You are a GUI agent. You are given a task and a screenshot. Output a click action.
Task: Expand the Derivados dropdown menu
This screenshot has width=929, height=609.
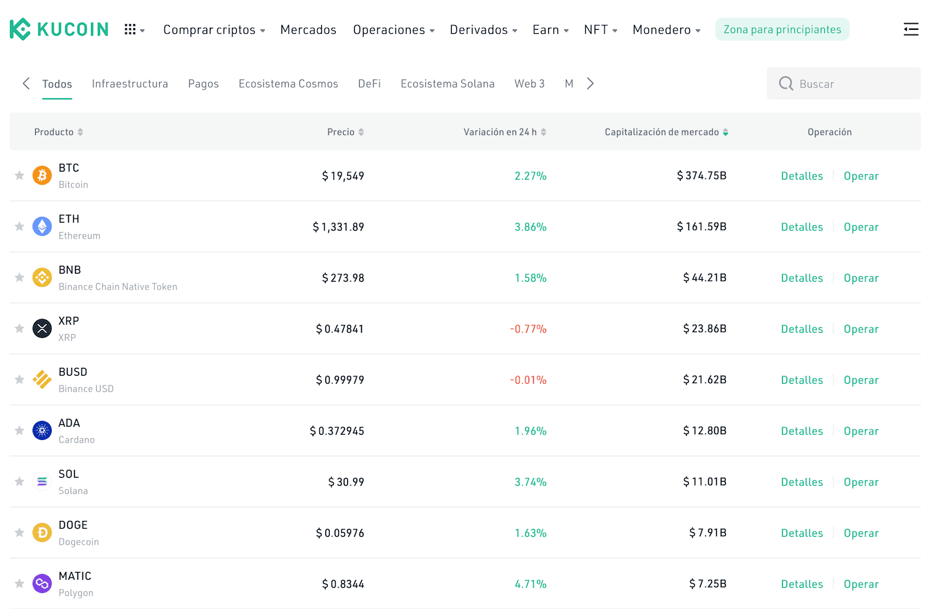[484, 30]
